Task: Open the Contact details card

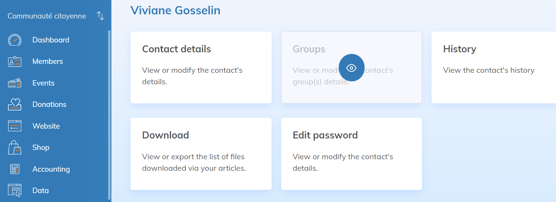Action: 201,67
